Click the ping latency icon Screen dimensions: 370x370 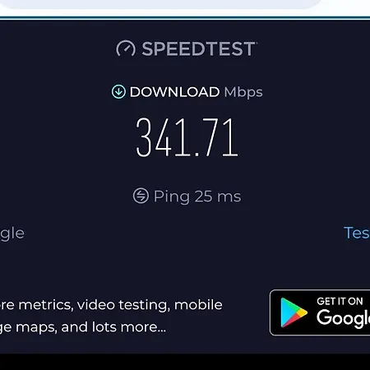[x=141, y=196]
